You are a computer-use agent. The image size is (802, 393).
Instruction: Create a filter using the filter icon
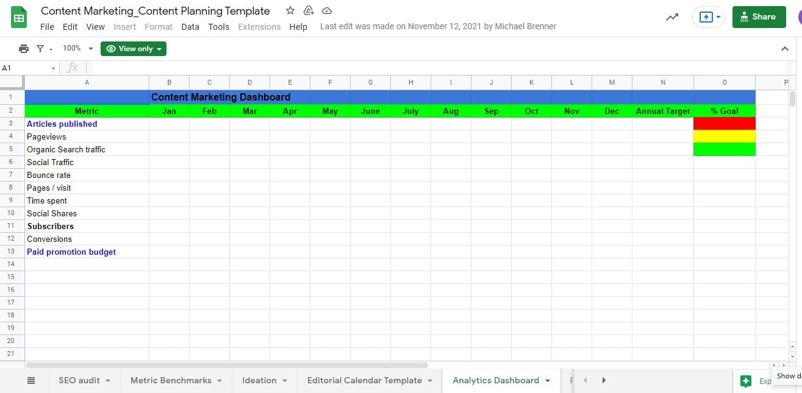pyautogui.click(x=40, y=48)
